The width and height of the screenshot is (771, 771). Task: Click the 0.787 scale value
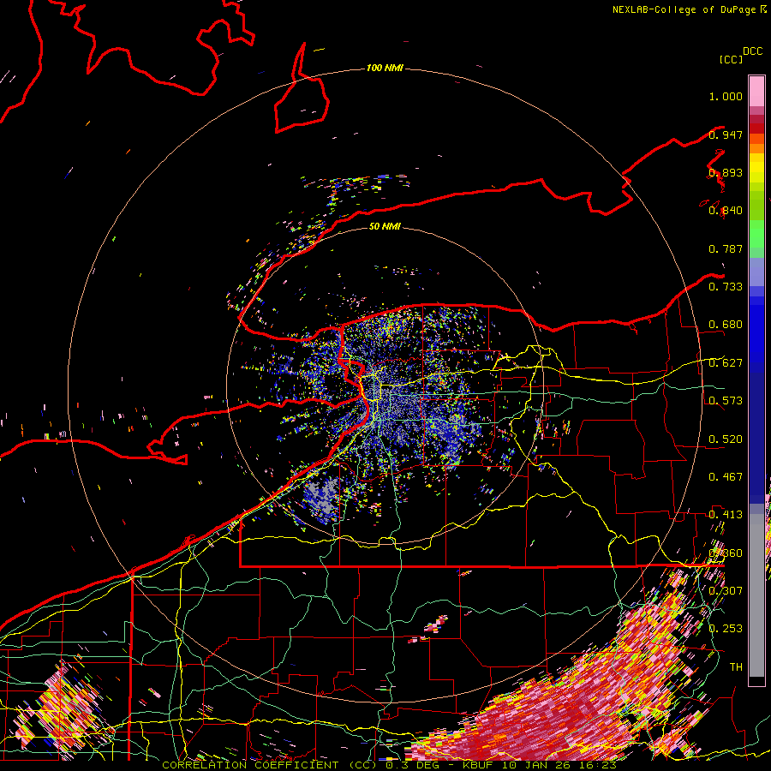pos(726,248)
